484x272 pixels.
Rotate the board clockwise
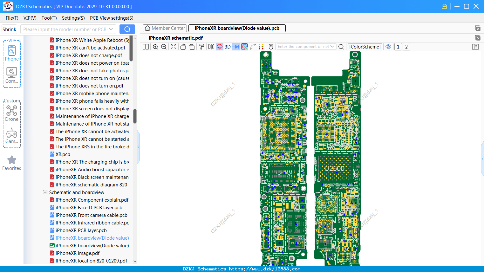click(x=192, y=47)
